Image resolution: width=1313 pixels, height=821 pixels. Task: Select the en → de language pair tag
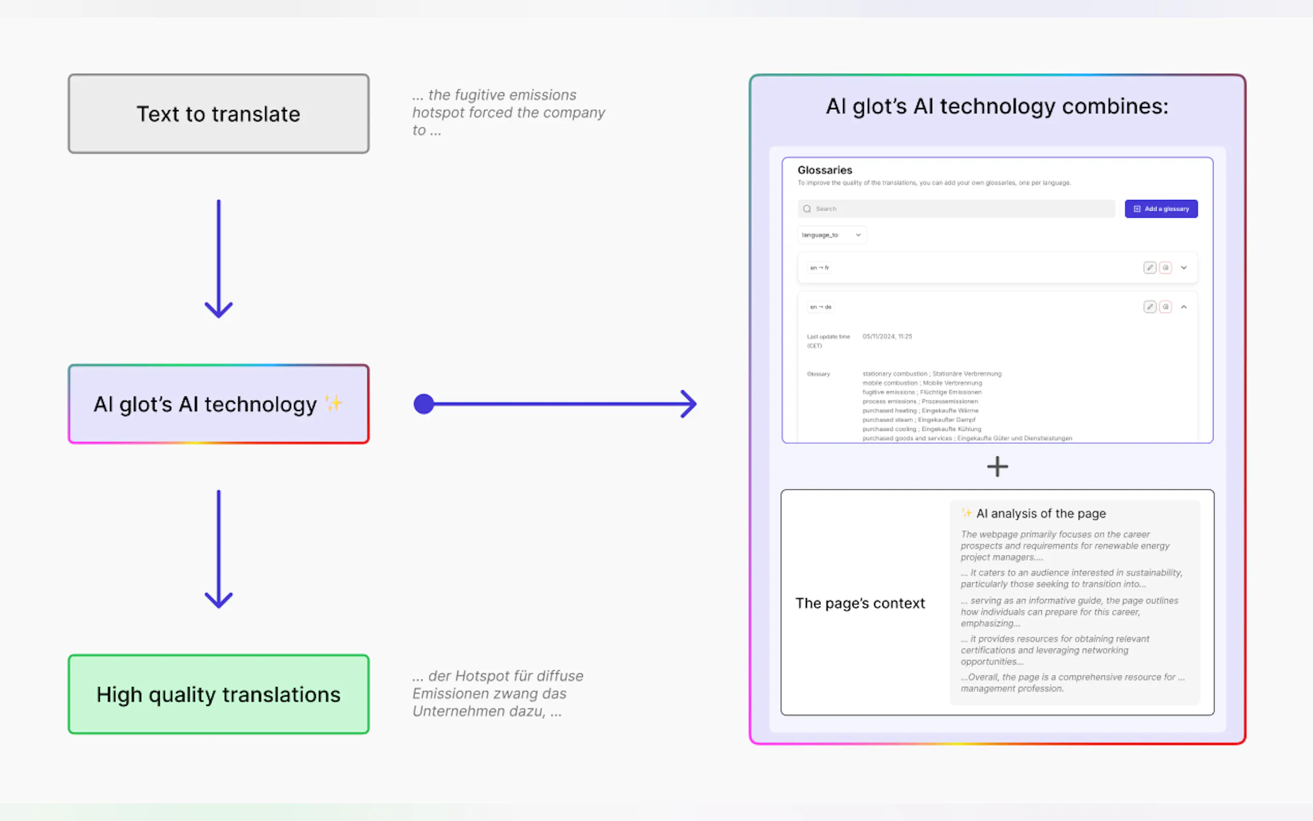coord(820,307)
